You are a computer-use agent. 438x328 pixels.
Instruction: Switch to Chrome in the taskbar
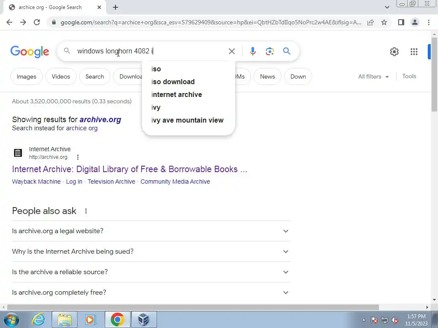click(117, 319)
